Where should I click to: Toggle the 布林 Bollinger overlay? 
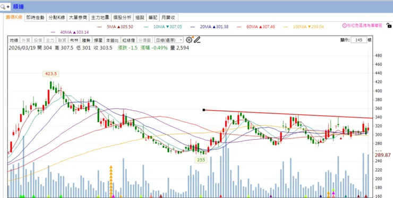click(x=74, y=40)
